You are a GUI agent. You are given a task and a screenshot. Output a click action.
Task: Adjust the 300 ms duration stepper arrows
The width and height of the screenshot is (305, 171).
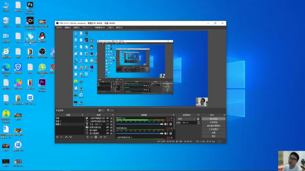pyautogui.click(x=198, y=122)
